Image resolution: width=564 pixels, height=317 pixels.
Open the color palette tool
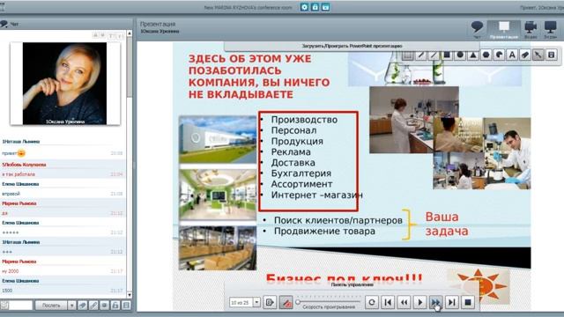(500, 55)
